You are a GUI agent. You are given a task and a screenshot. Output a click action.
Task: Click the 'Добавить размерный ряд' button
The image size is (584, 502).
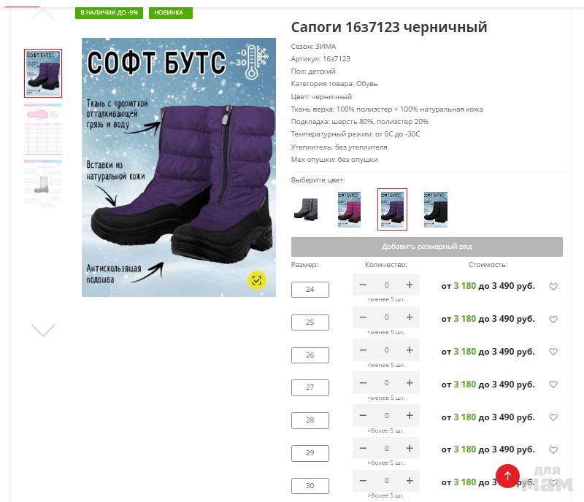pyautogui.click(x=427, y=247)
